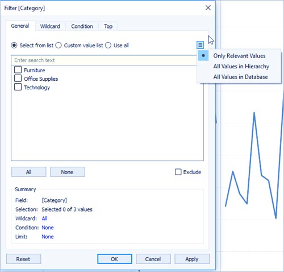Click the None selection button

(x=67, y=172)
